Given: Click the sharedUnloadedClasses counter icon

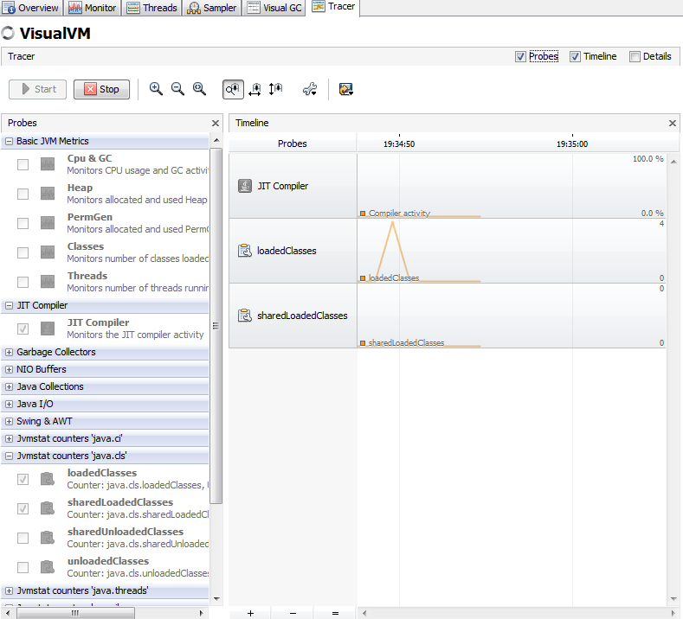Looking at the screenshot, I should click(x=48, y=538).
